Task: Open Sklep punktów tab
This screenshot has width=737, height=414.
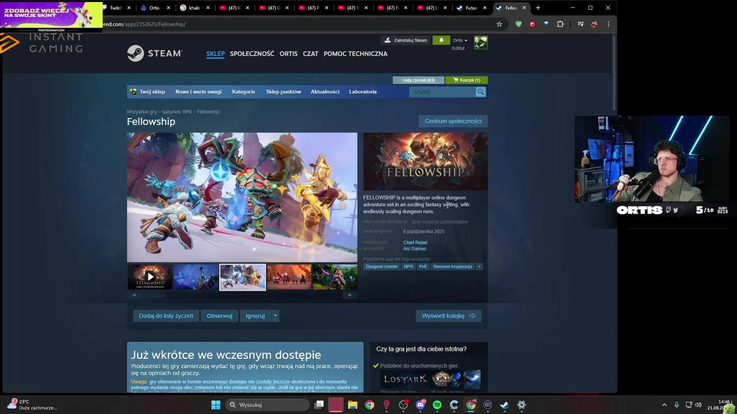Action: point(283,92)
